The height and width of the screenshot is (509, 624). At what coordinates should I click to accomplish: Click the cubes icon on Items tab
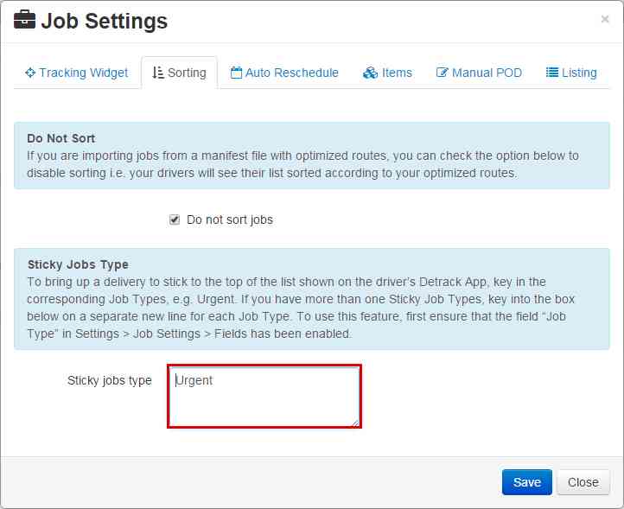(x=371, y=73)
